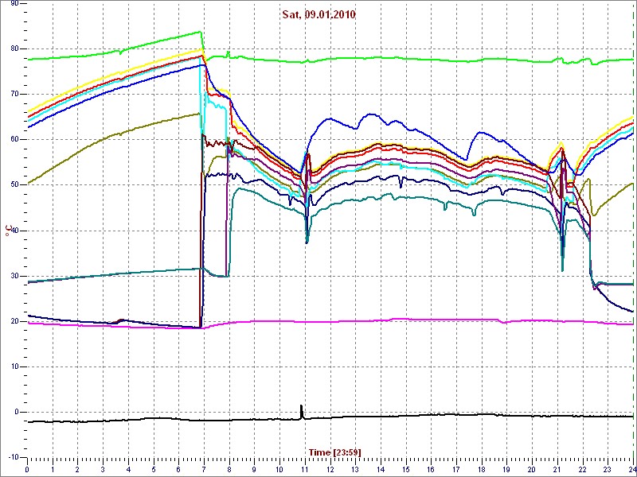
Task: Click hour label 15 on the time axis
Action: [406, 470]
